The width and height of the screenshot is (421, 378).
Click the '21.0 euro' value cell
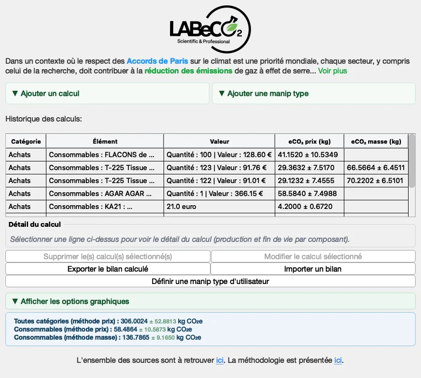(x=219, y=206)
